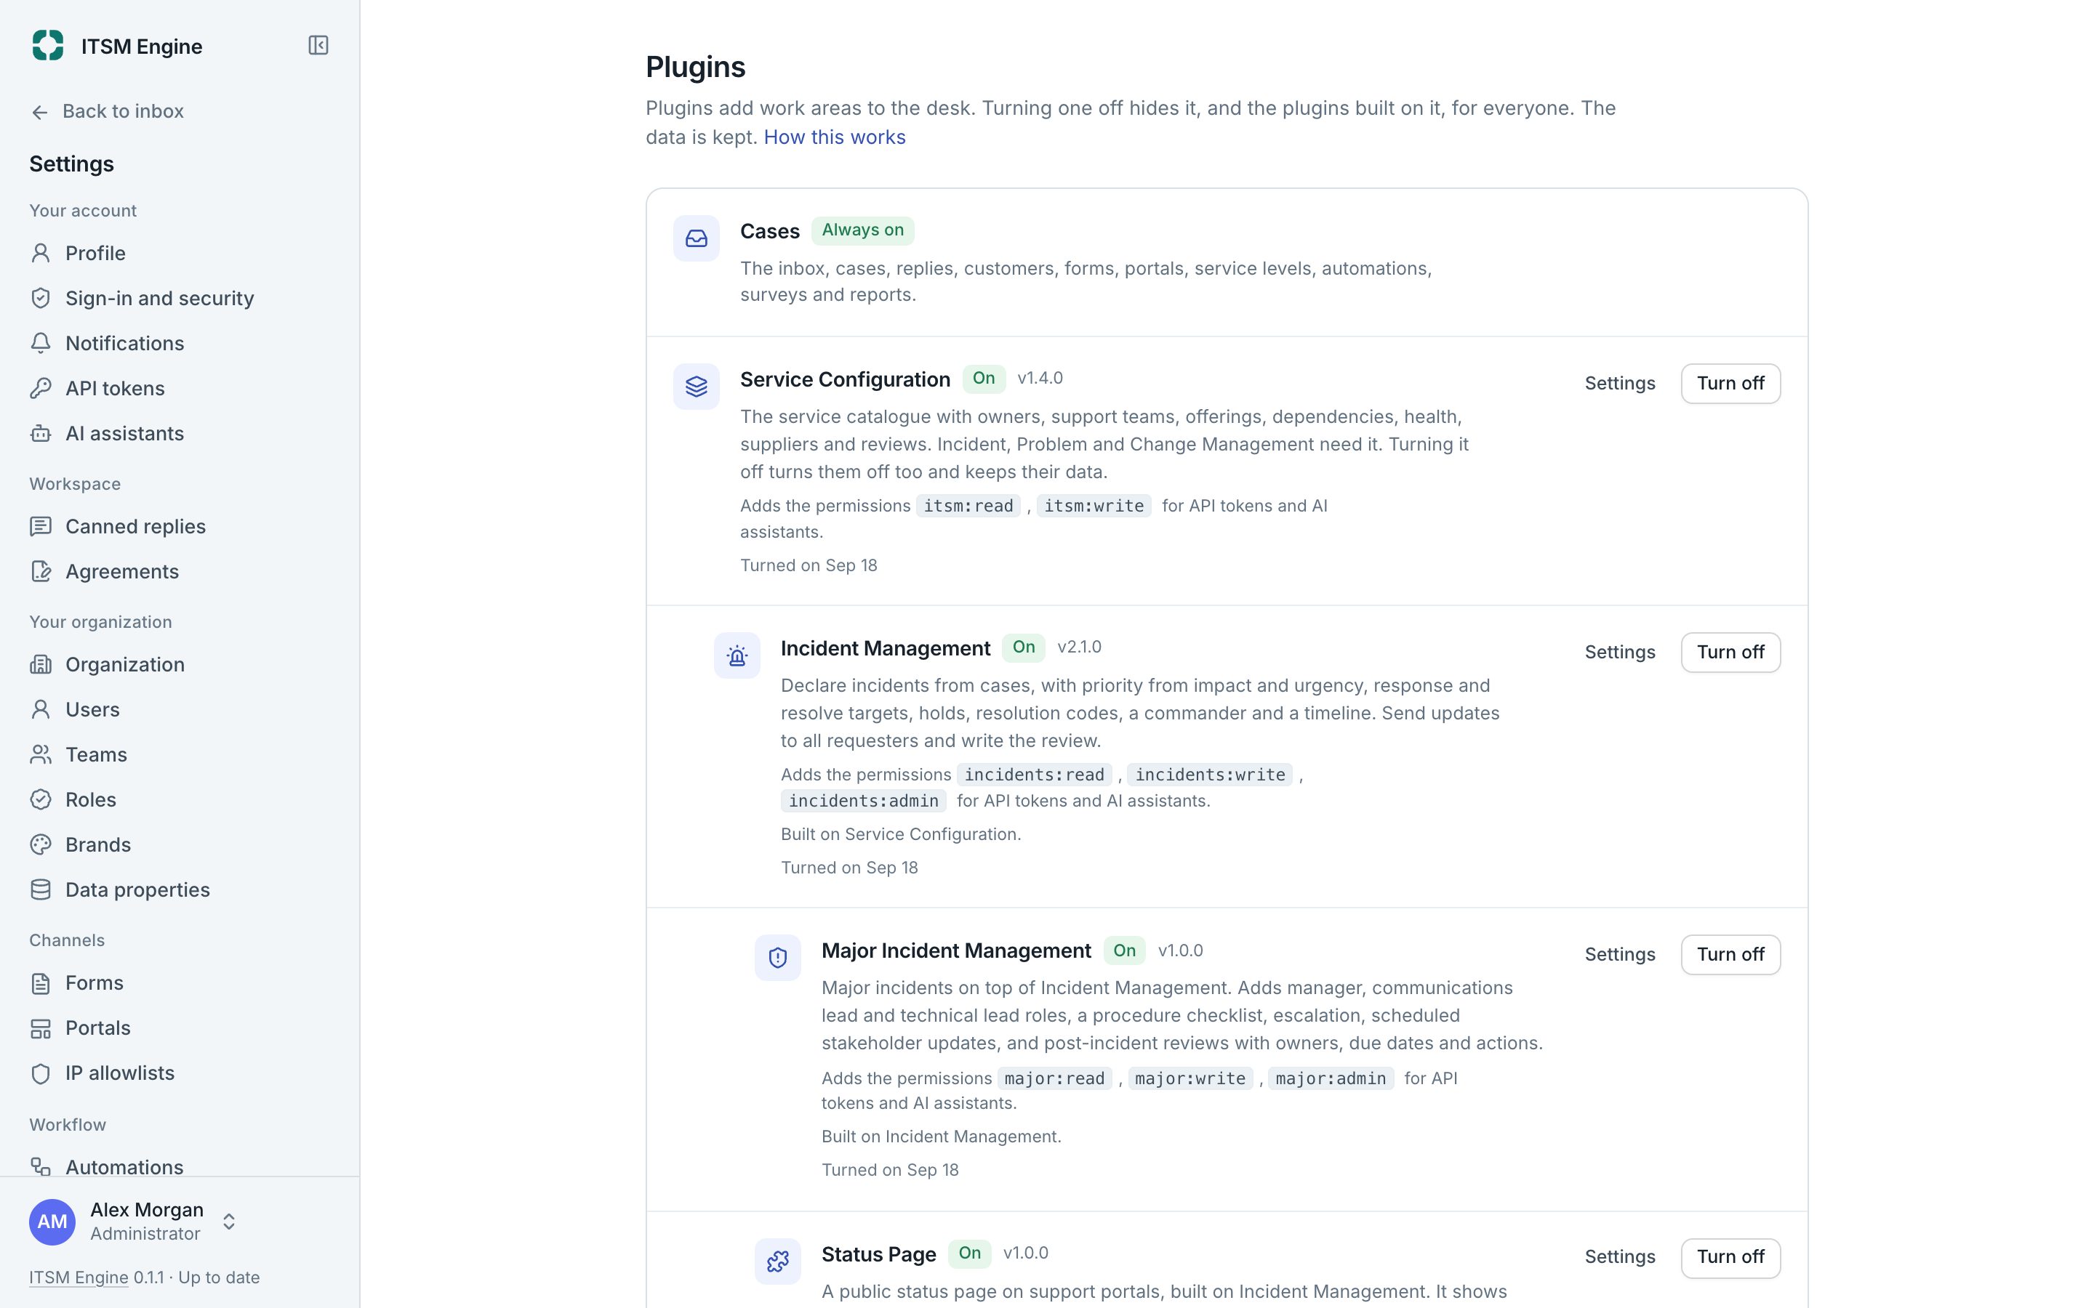Click the ITSM Engine logo icon
The height and width of the screenshot is (1308, 2094).
click(x=47, y=45)
